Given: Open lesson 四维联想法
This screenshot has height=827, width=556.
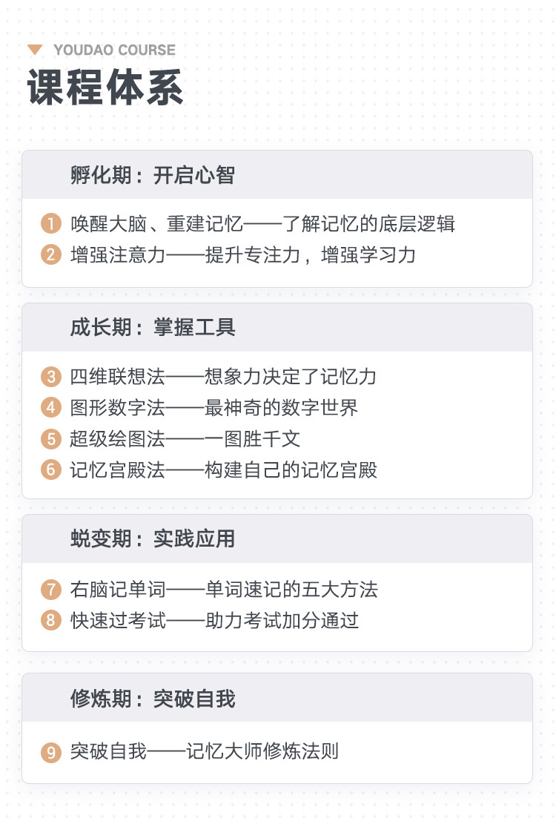Looking at the screenshot, I should click(223, 377).
